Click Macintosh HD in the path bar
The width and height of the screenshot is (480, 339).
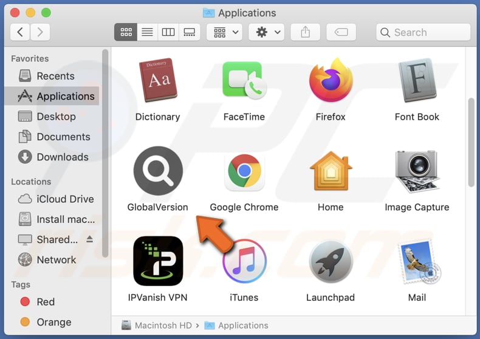pyautogui.click(x=157, y=325)
